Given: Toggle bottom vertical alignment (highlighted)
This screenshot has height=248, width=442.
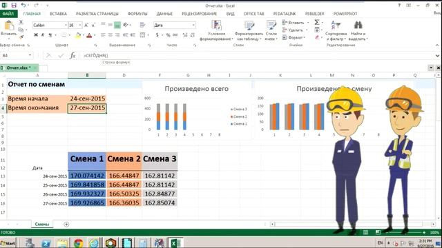Looking at the screenshot, I should tap(117, 25).
